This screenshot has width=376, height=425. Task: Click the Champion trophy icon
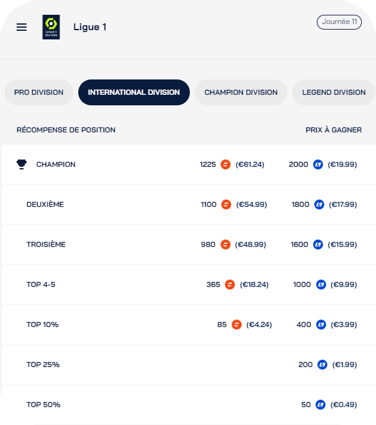click(22, 164)
